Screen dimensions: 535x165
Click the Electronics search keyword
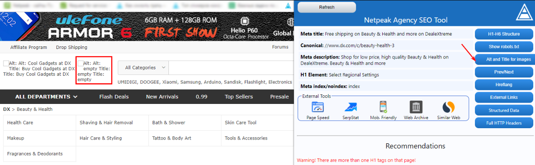coord(280,82)
